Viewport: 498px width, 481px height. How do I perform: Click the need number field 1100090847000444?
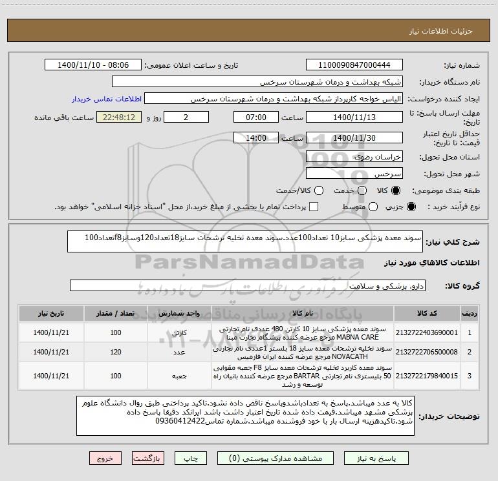pos(354,65)
